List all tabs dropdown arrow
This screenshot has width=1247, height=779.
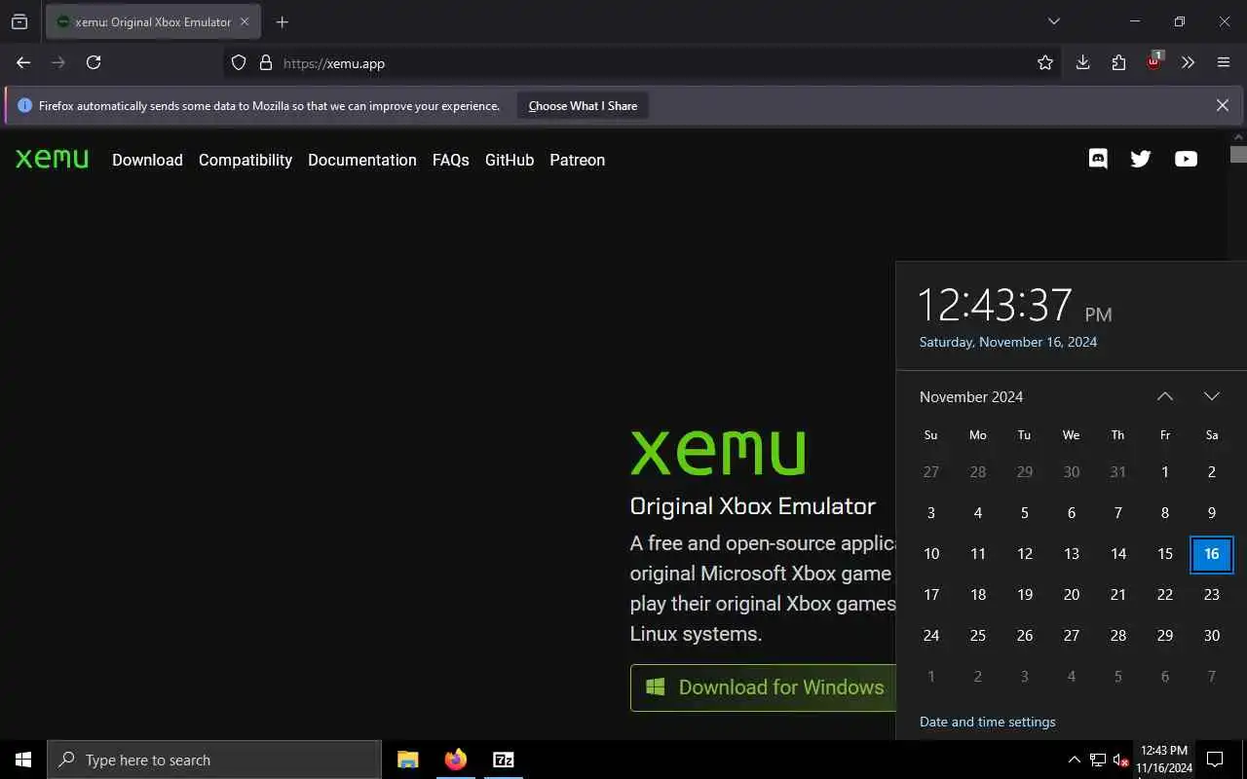[1053, 20]
